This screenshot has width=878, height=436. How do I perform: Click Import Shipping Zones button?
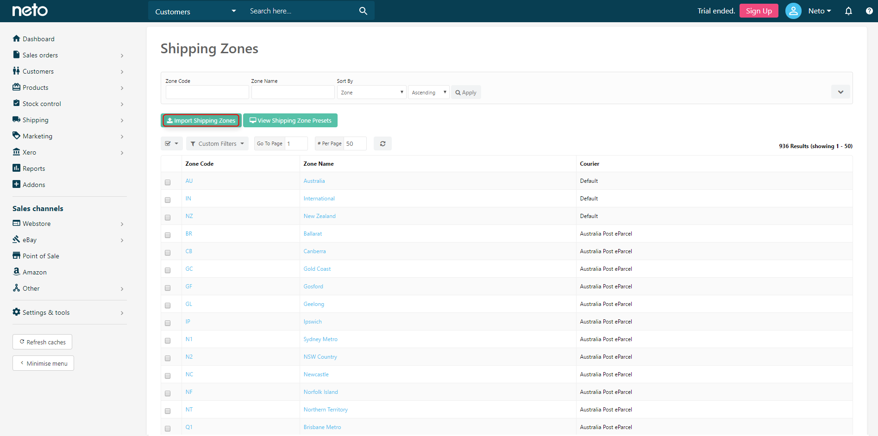[201, 120]
